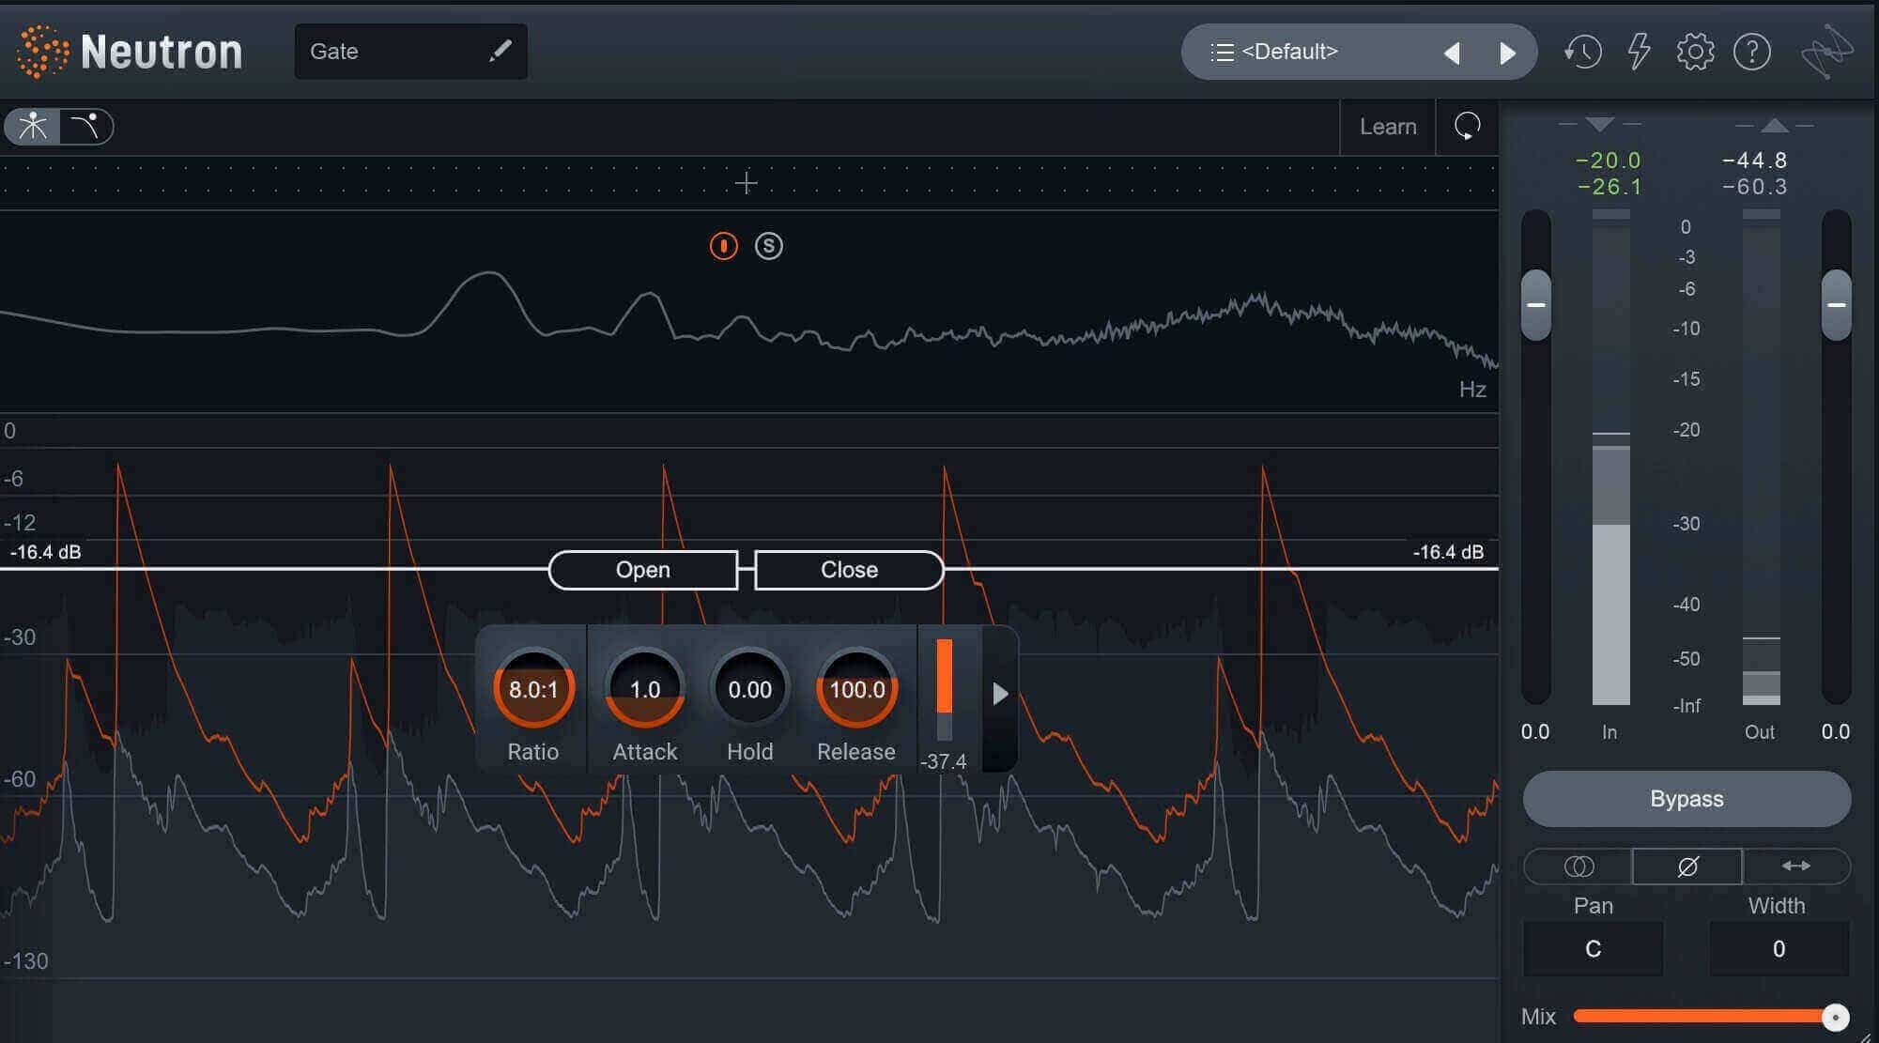Click the -37.4 gain reduction readout
Viewport: 1879px width, 1043px height.
click(x=943, y=761)
